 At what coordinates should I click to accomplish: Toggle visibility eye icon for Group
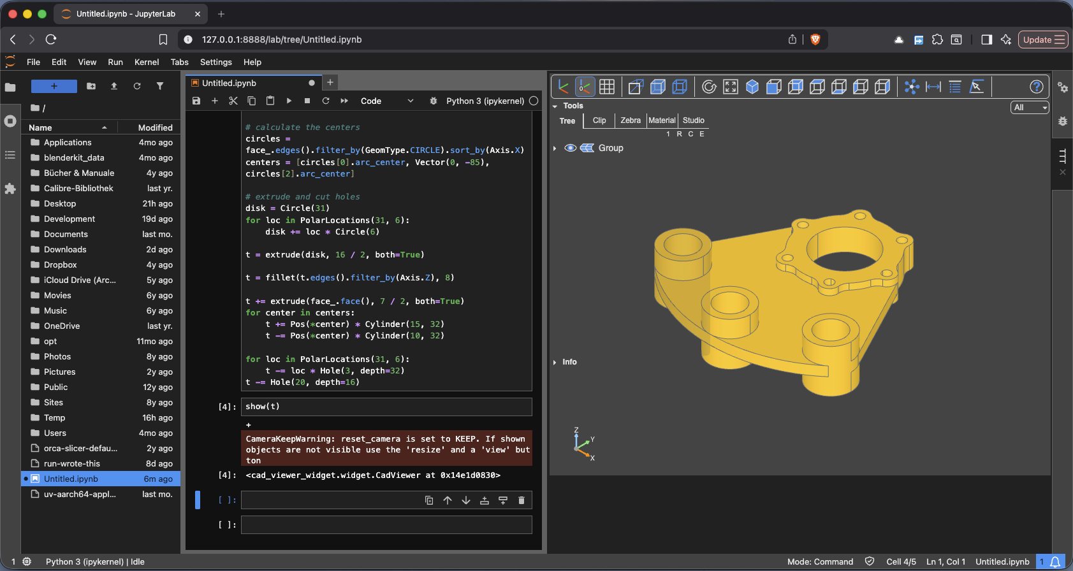[571, 148]
